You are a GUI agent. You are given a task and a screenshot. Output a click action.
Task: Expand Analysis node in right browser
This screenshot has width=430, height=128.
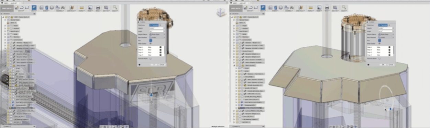(234, 28)
